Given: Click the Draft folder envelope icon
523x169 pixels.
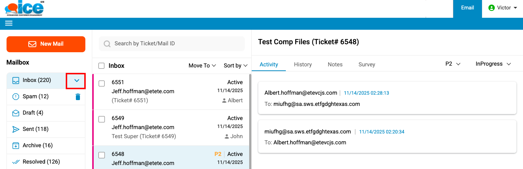Looking at the screenshot, I should 16,113.
